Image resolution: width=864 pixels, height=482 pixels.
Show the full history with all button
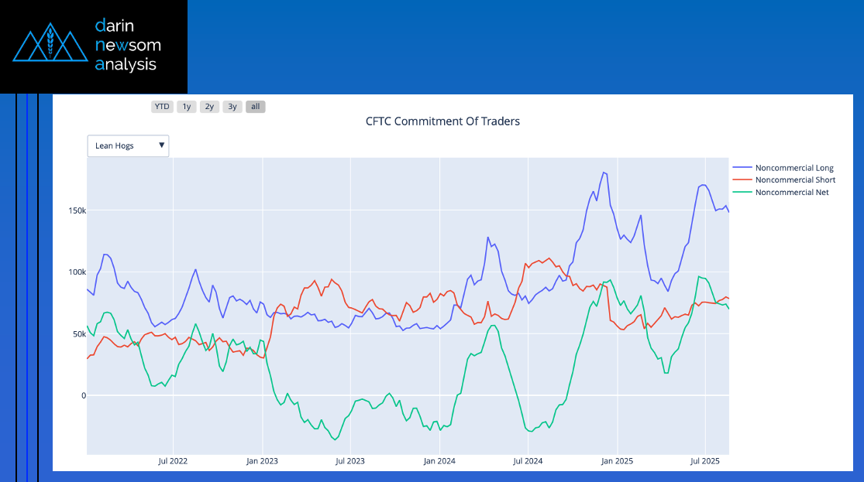pos(256,107)
